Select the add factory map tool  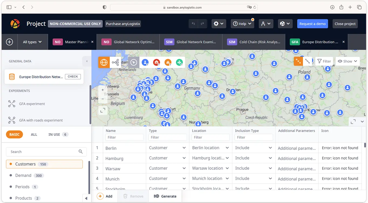pyautogui.click(x=168, y=63)
